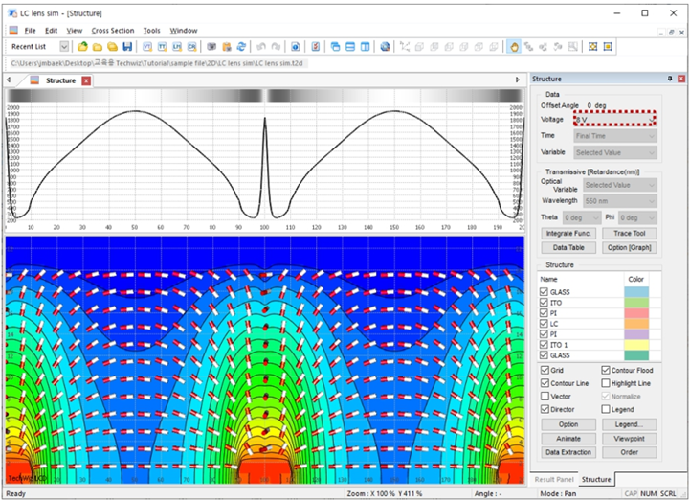Click the Data Table button
Image resolution: width=690 pixels, height=501 pixels.
pyautogui.click(x=568, y=248)
